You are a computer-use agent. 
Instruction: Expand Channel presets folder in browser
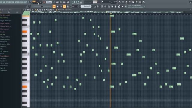point(5,26)
